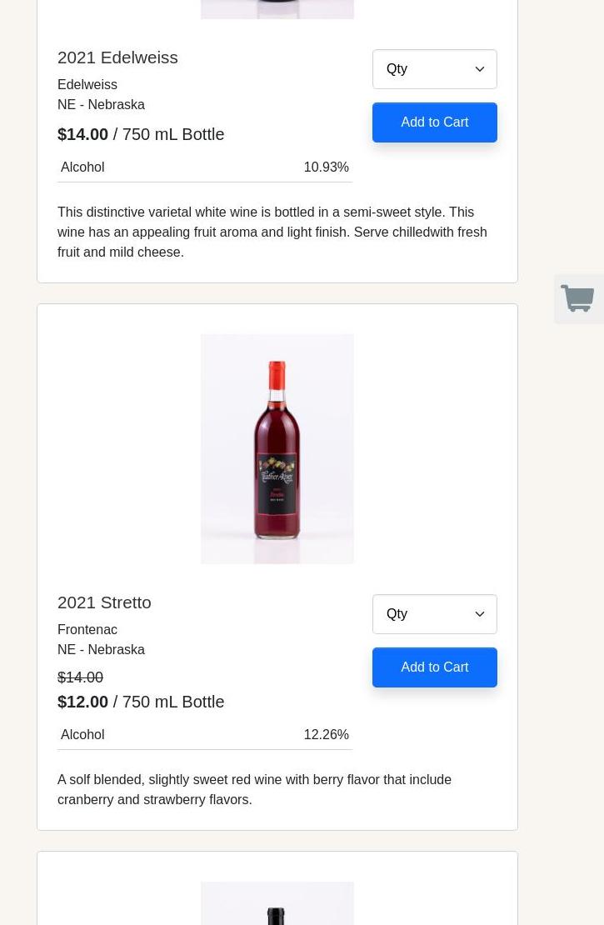
Task: Click the Edelweiss $14.00 bottle price
Action: coord(83,134)
